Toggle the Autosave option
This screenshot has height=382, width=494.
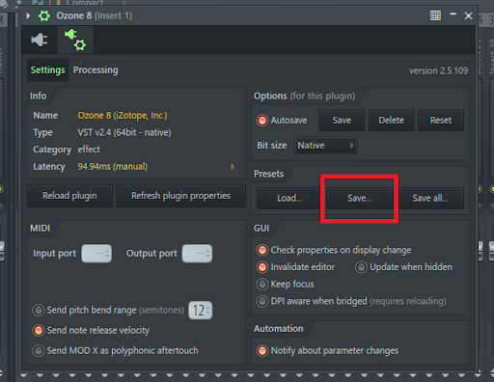coord(282,121)
